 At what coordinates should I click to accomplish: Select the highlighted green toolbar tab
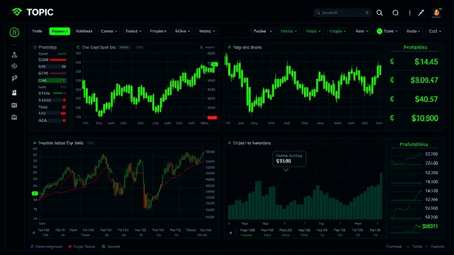point(60,31)
